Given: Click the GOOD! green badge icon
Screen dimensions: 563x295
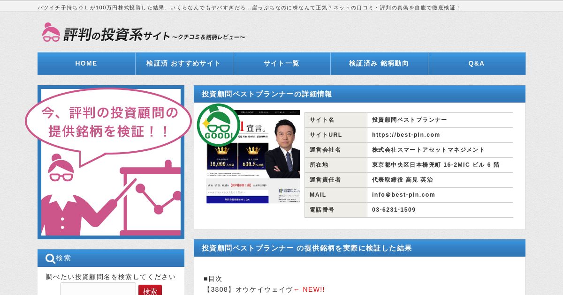Looking at the screenshot, I should point(218,125).
